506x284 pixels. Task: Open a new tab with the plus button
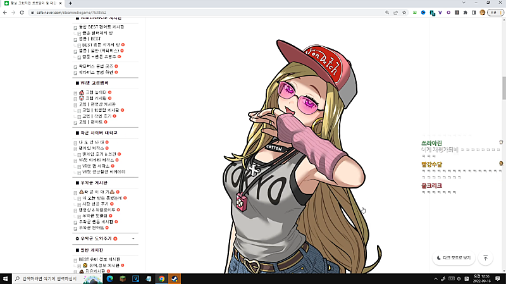point(70,3)
